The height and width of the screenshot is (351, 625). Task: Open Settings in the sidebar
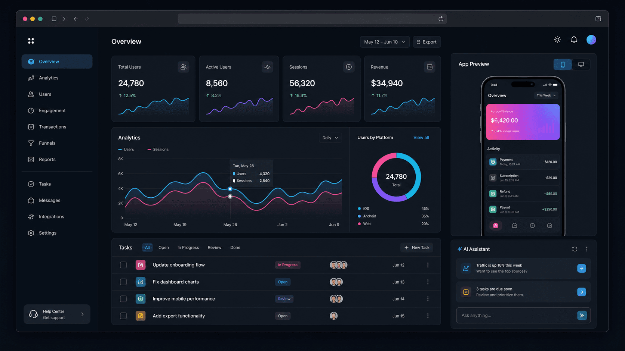[x=57, y=233]
